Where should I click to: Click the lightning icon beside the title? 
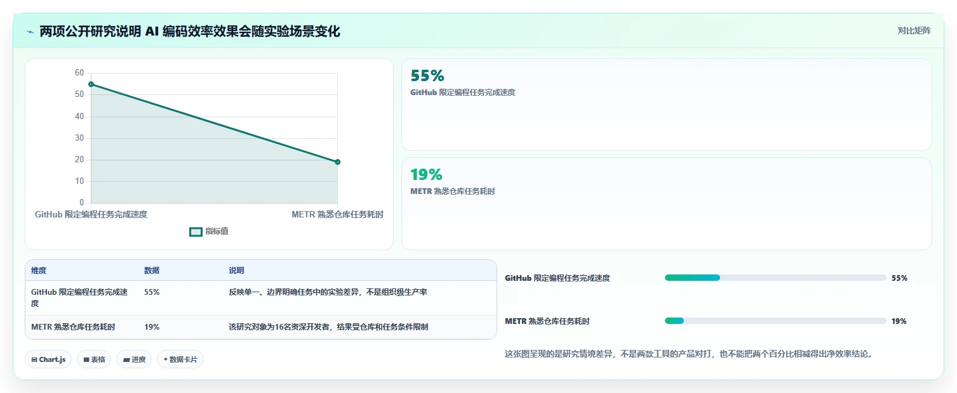point(30,32)
